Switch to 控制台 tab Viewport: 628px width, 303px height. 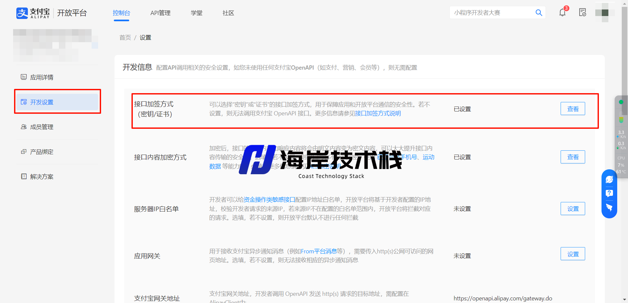121,13
